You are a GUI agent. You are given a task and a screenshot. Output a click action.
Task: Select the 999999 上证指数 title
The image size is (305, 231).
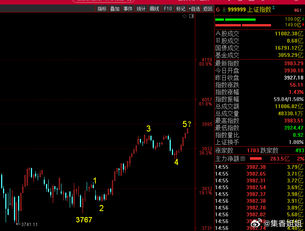pos(249,9)
